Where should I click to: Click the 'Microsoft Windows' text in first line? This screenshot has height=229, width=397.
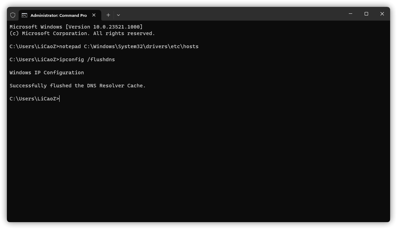point(36,27)
